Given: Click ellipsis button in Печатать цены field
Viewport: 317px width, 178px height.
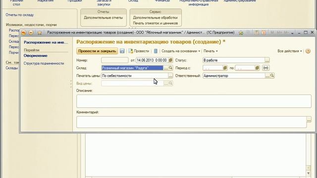Looking at the screenshot, I should pos(170,76).
